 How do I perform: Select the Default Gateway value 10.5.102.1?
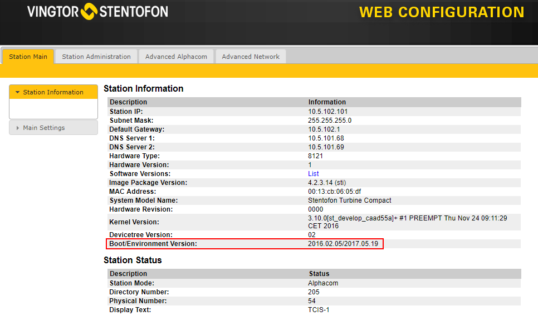coord(324,129)
